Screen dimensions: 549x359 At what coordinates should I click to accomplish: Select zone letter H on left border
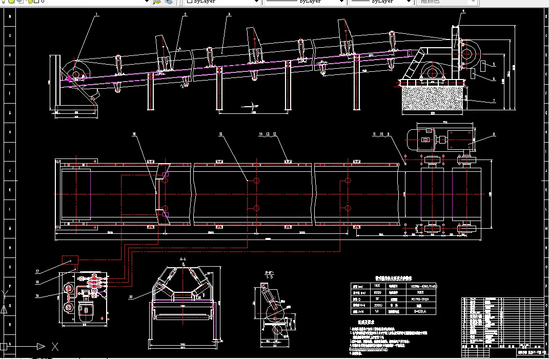(10, 132)
